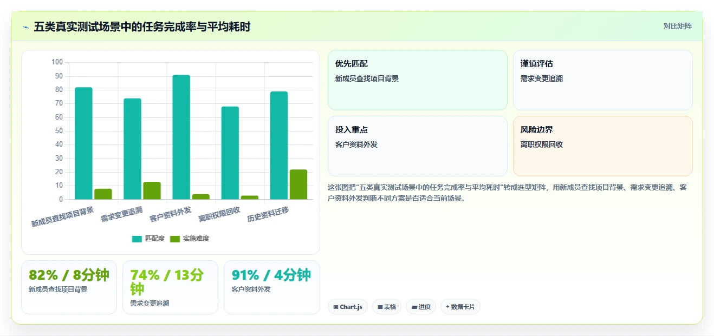Select the green 实施难度 bar for 新成员查找项目背景
Viewport: 714px width, 336px height.
coord(103,194)
